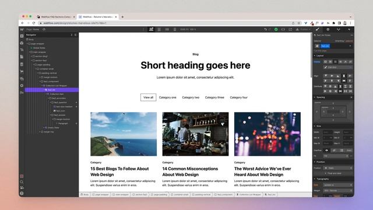Image resolution: width=373 pixels, height=210 pixels.
Task: Collapse the Spacing section
Action: (321, 97)
